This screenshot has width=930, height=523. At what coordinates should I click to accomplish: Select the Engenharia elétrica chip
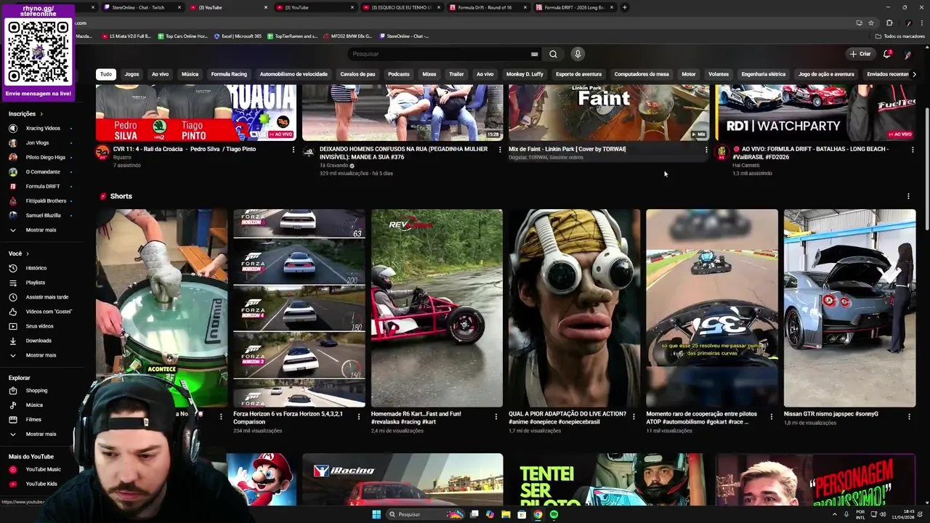(763, 74)
